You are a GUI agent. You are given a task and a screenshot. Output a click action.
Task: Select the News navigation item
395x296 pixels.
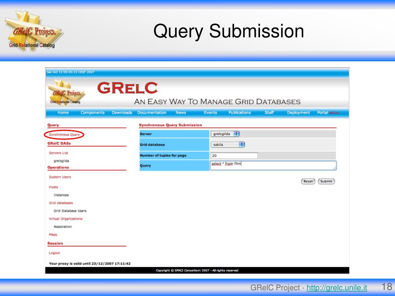click(x=181, y=113)
